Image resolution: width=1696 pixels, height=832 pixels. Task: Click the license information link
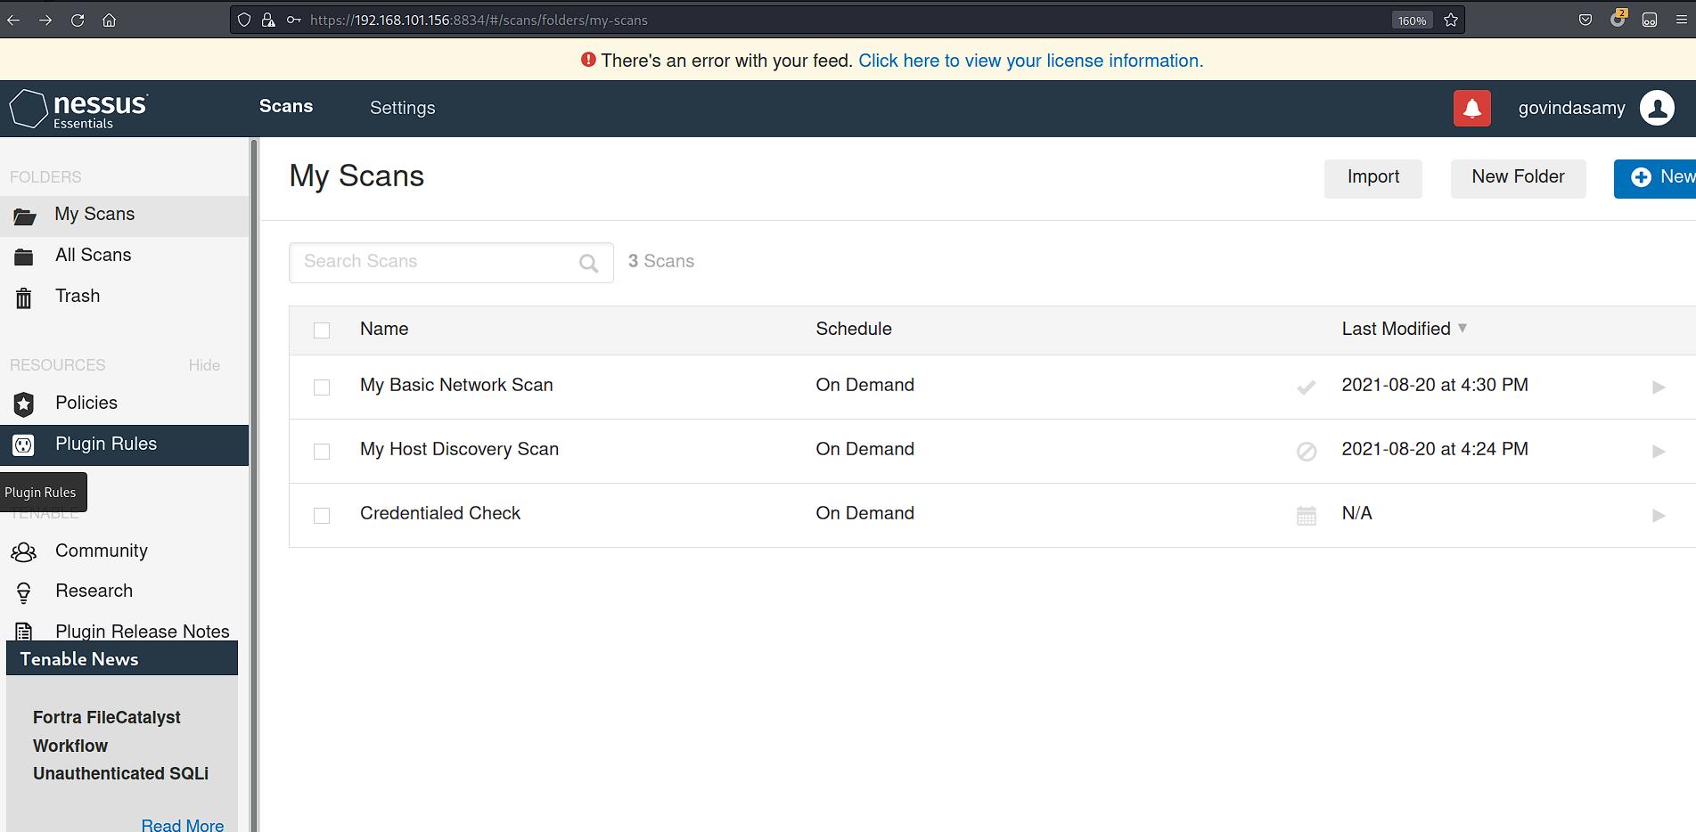(x=1030, y=61)
